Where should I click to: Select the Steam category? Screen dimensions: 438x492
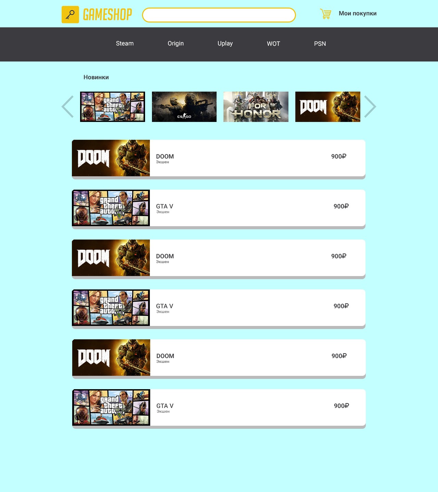pos(125,43)
